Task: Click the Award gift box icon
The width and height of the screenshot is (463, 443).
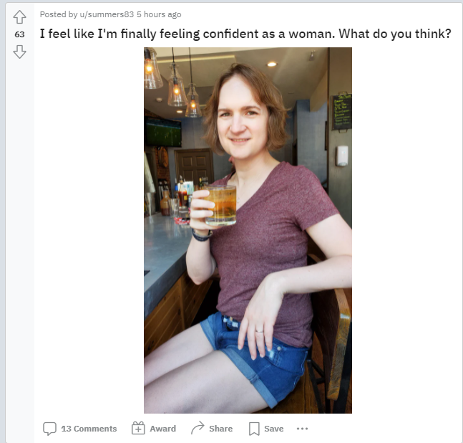Action: [x=138, y=428]
